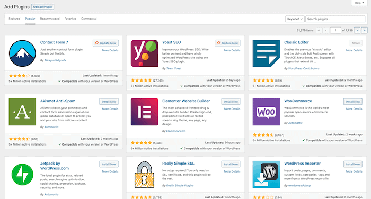Jump to the last page of plugins
This screenshot has height=199, width=371.
pyautogui.click(x=365, y=30)
